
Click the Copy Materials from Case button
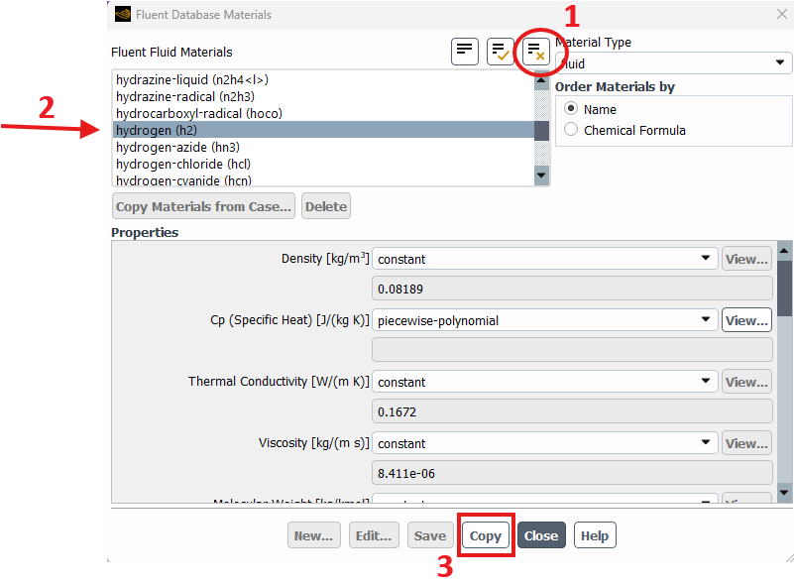pyautogui.click(x=203, y=206)
